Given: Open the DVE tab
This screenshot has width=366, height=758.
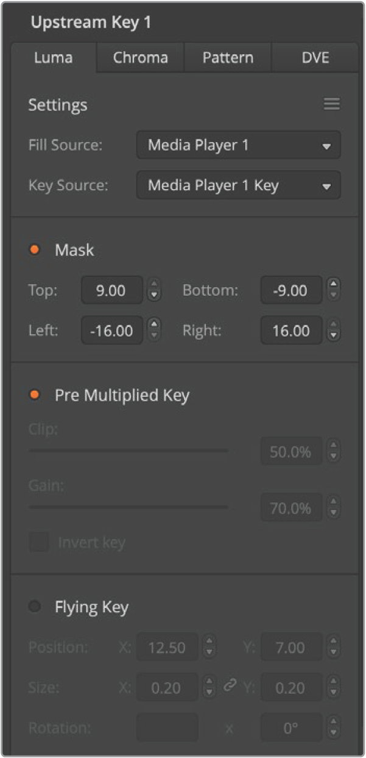Looking at the screenshot, I should pyautogui.click(x=315, y=58).
